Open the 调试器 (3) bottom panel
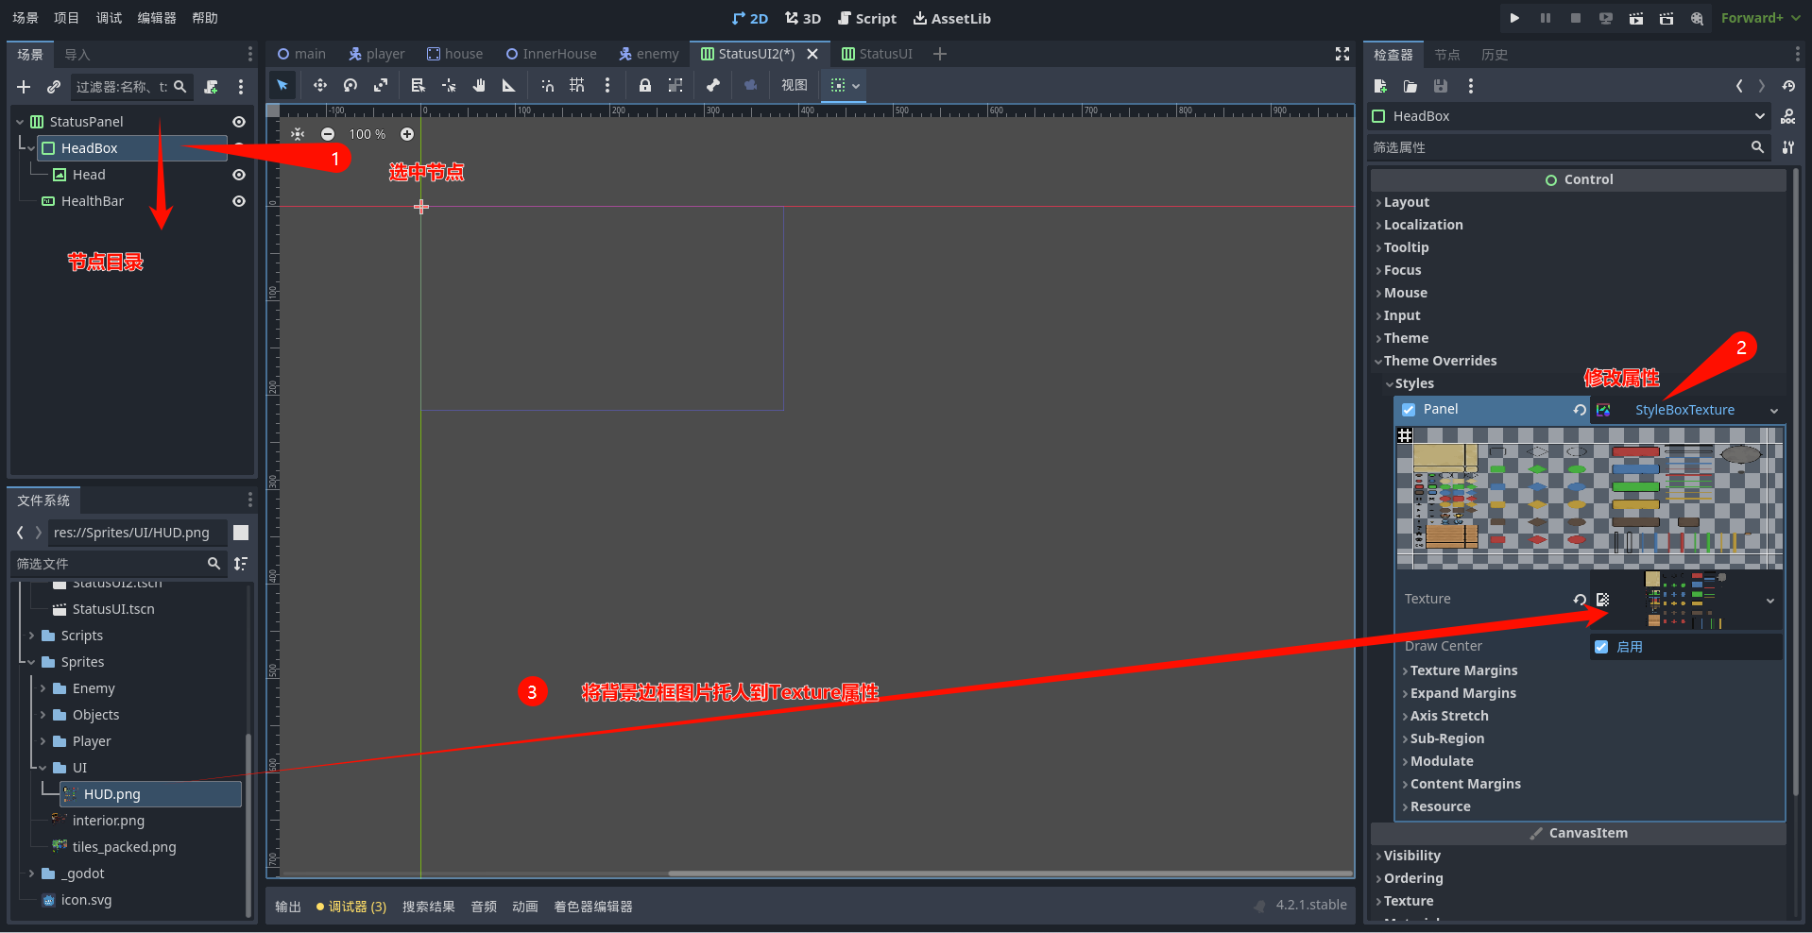 [351, 907]
